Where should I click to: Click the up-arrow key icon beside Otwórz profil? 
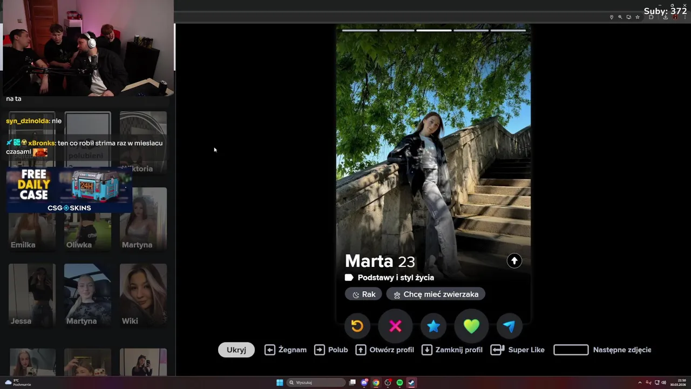coord(361,350)
